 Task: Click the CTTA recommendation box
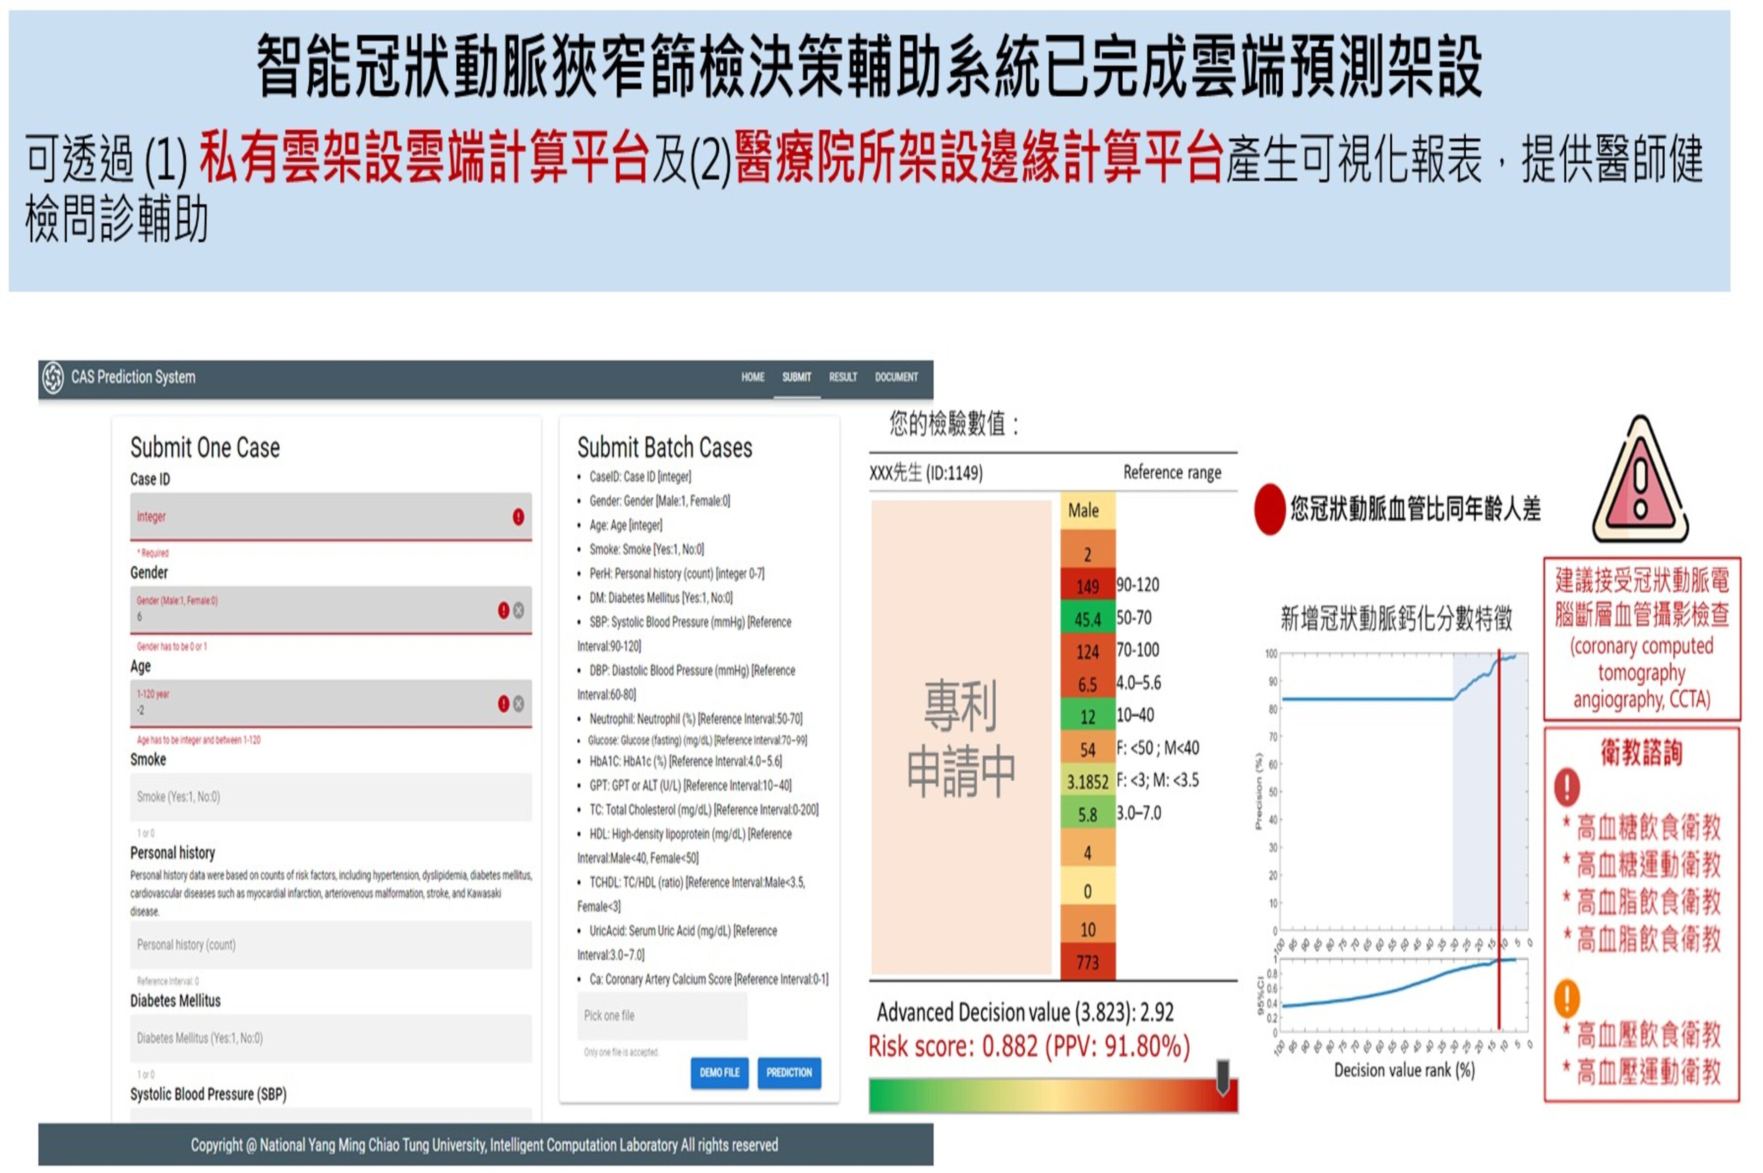point(1642,639)
